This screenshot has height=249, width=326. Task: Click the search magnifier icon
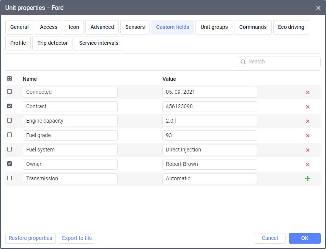coord(243,62)
